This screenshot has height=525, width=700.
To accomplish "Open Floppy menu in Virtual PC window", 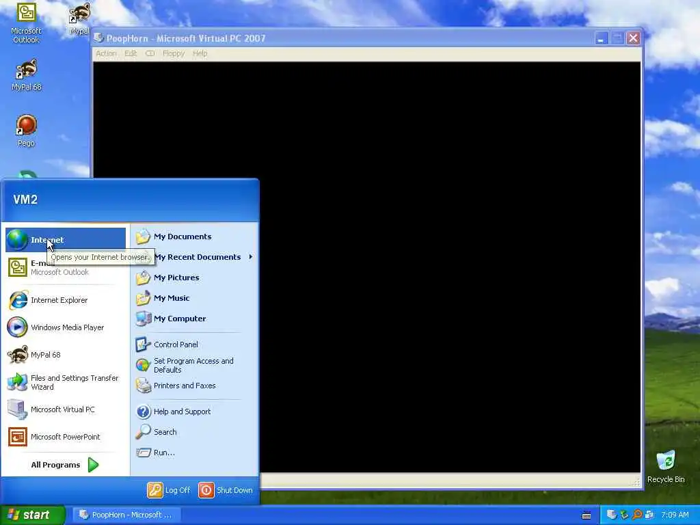I will pos(174,53).
